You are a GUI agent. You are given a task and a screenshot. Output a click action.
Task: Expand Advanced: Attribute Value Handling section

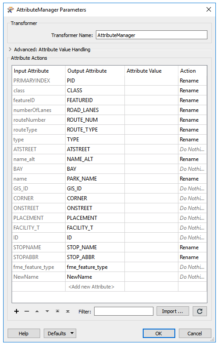point(10,49)
